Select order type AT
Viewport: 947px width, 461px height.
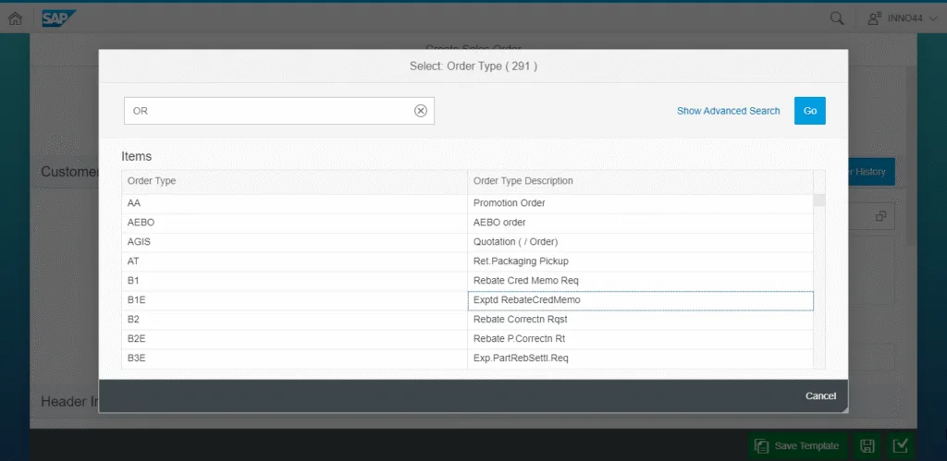pos(294,261)
